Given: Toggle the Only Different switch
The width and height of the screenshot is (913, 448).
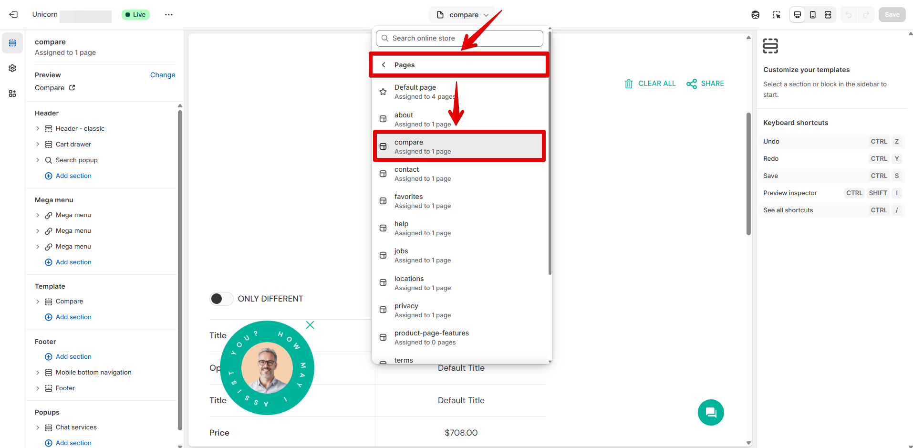Looking at the screenshot, I should (x=221, y=299).
